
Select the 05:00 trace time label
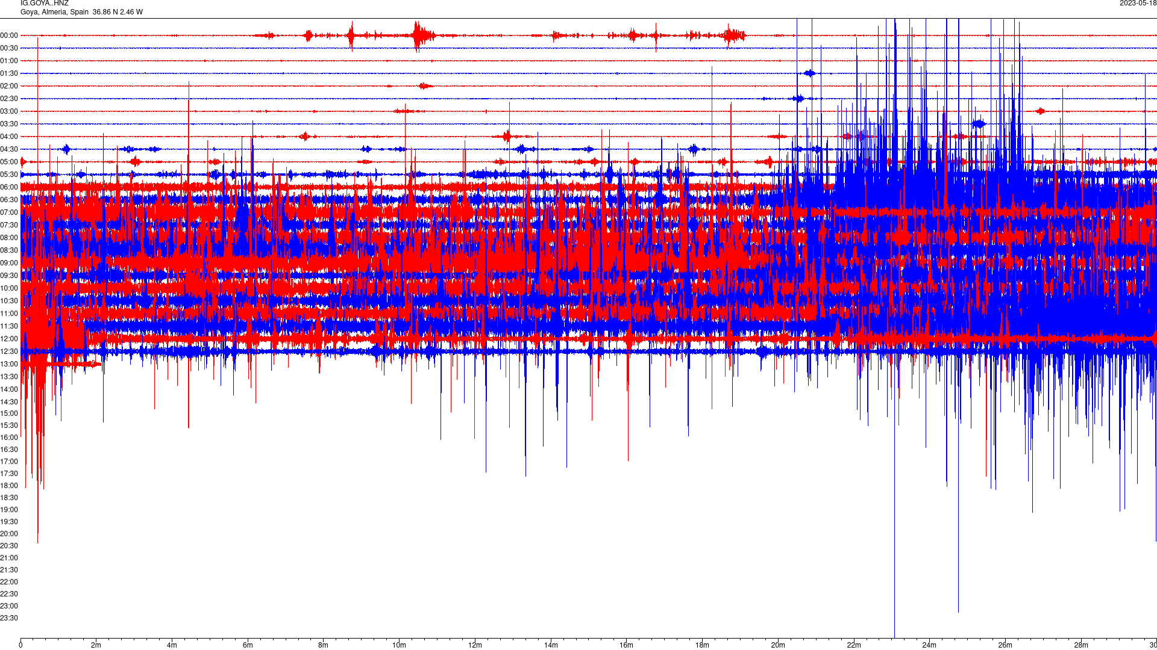[9, 162]
